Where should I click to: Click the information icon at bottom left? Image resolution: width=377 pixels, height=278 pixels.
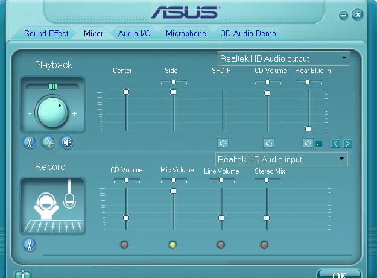point(22,274)
